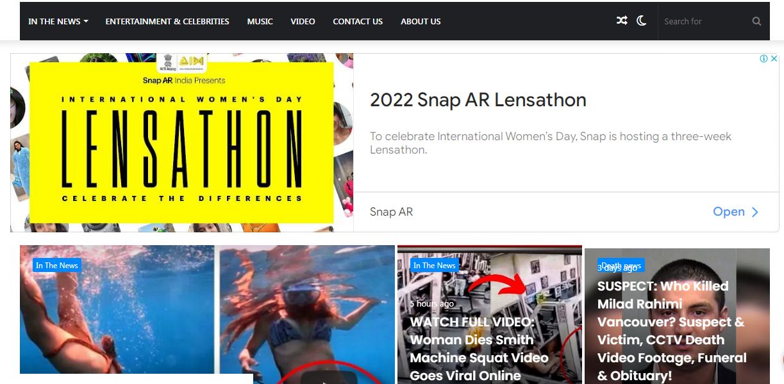Close the Snap AR advertisement
This screenshot has width=784, height=384.
[774, 58]
